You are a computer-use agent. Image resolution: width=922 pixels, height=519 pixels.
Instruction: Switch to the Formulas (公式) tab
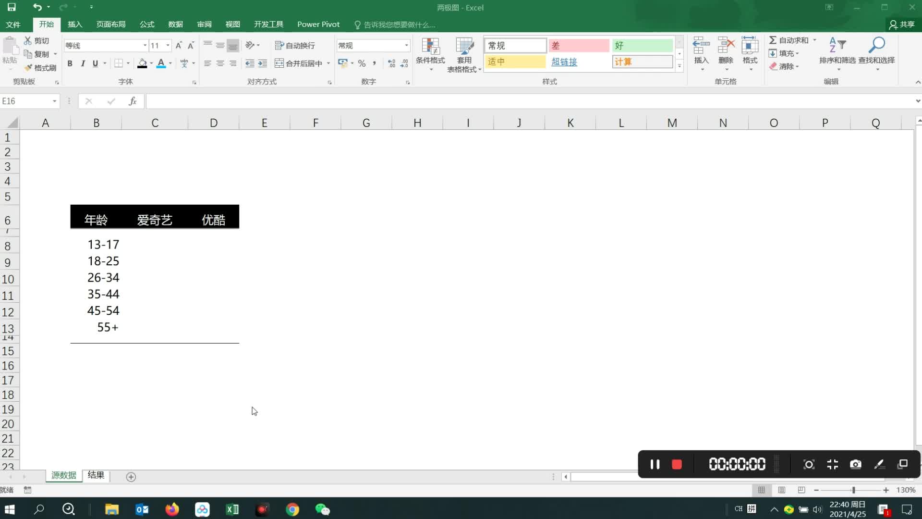pos(147,24)
